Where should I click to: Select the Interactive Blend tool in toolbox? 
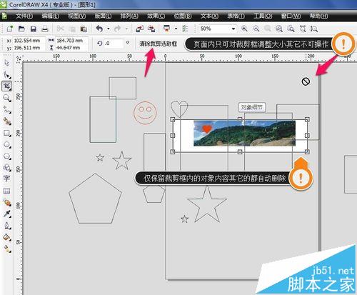6,203
